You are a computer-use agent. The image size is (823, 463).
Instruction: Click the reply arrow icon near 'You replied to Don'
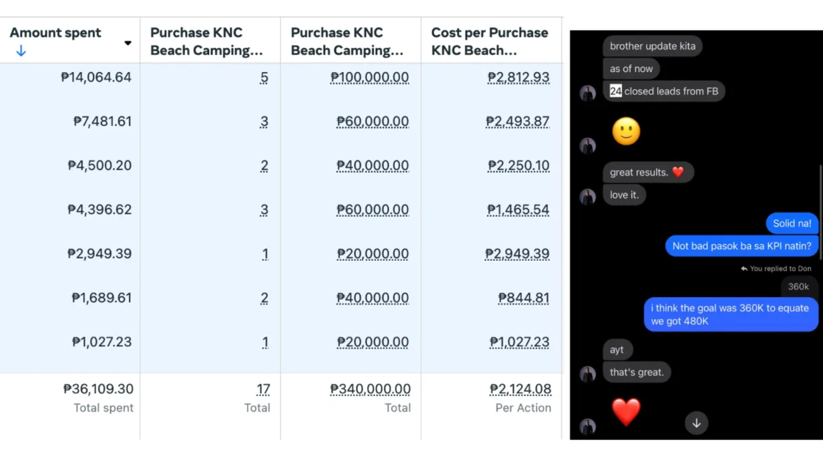[x=744, y=269]
